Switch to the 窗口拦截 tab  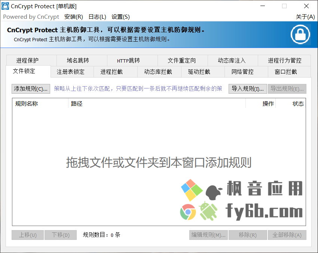(x=290, y=72)
